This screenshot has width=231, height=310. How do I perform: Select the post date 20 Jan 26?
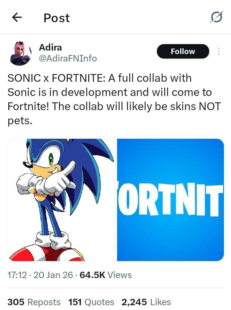48,275
